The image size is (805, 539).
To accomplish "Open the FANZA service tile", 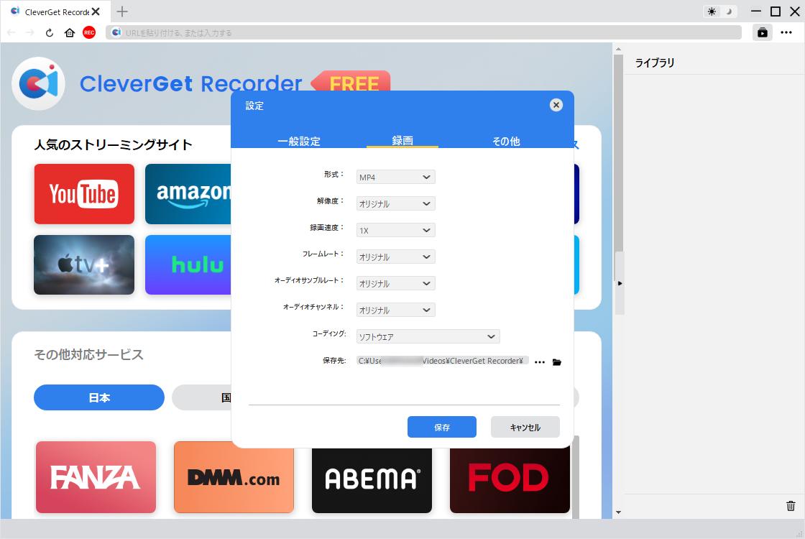I will tap(96, 477).
